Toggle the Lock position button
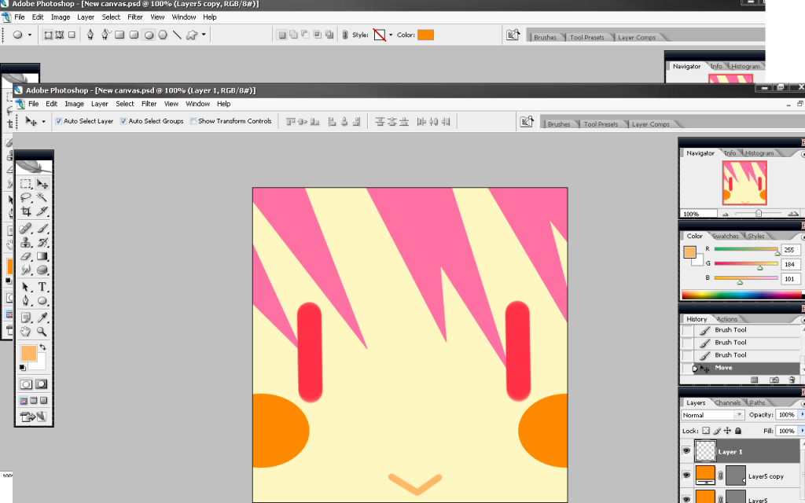This screenshot has width=805, height=503. click(x=727, y=431)
